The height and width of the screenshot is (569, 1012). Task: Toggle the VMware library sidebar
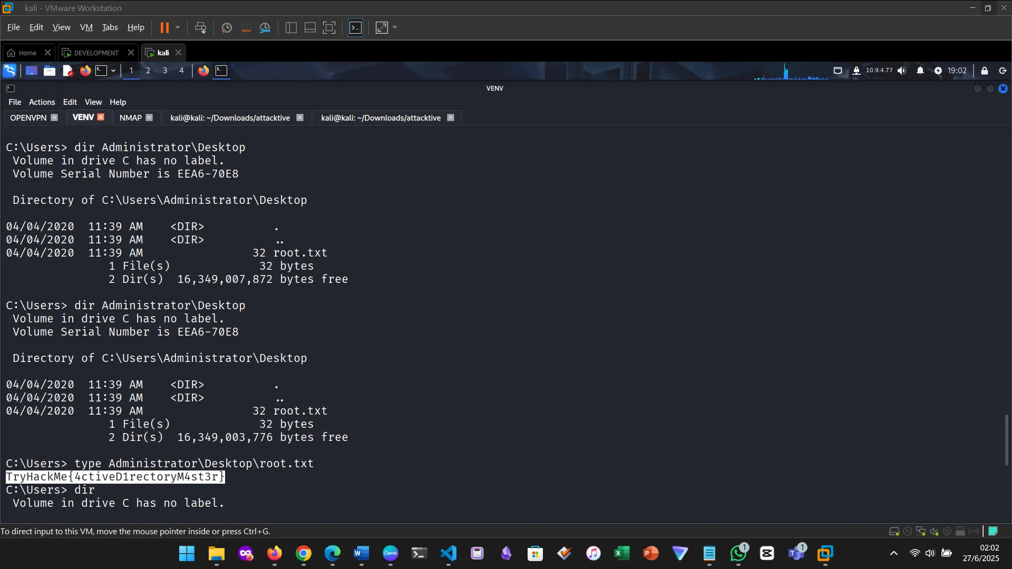[x=290, y=27]
